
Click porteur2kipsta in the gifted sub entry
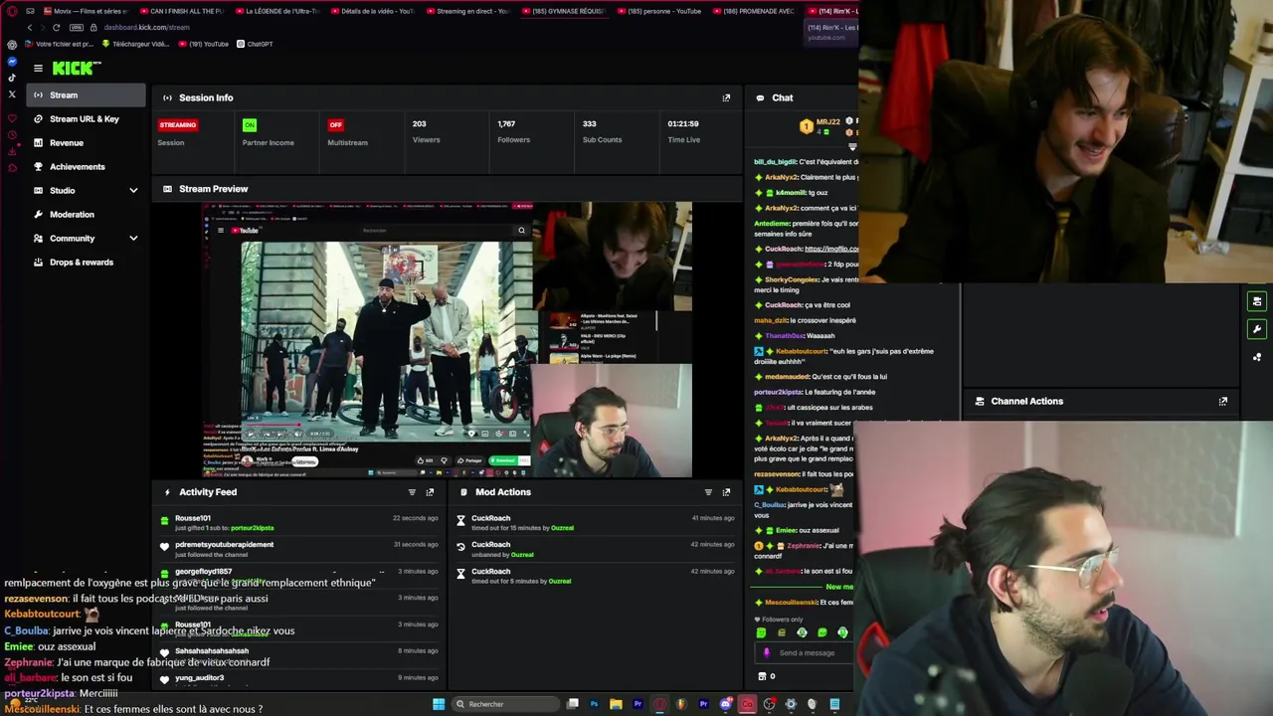(252, 528)
